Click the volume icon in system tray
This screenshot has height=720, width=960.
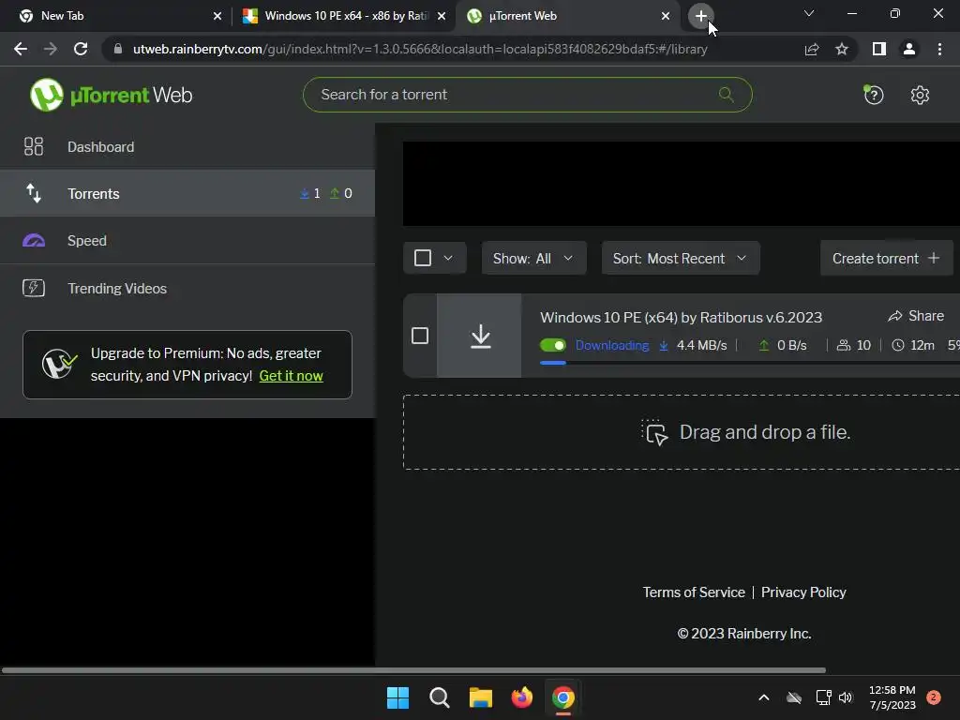[846, 697]
